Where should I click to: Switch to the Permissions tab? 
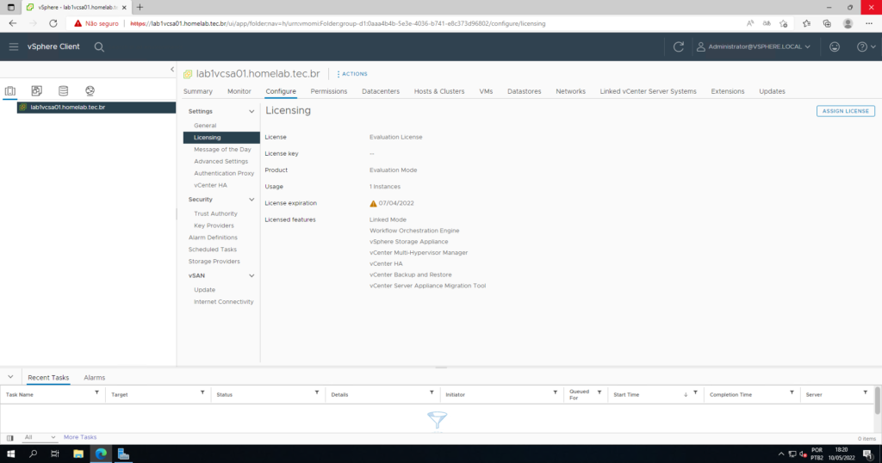[x=328, y=91]
